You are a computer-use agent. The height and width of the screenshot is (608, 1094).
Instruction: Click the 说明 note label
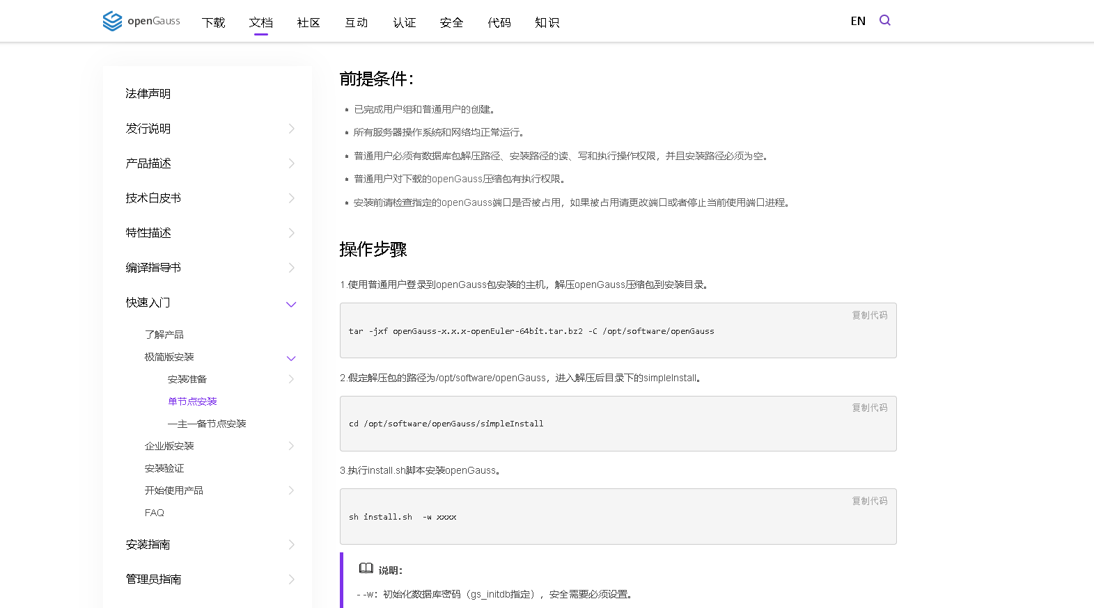pyautogui.click(x=391, y=570)
